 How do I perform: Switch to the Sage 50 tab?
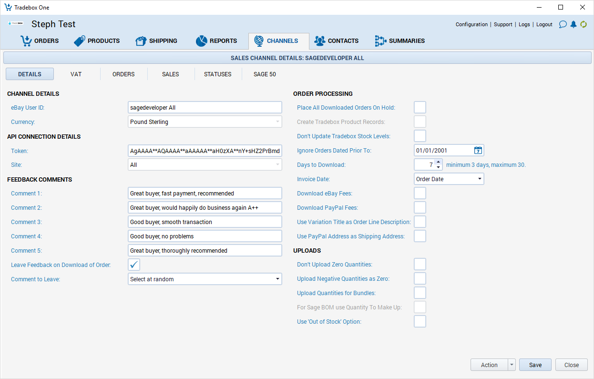pyautogui.click(x=265, y=74)
